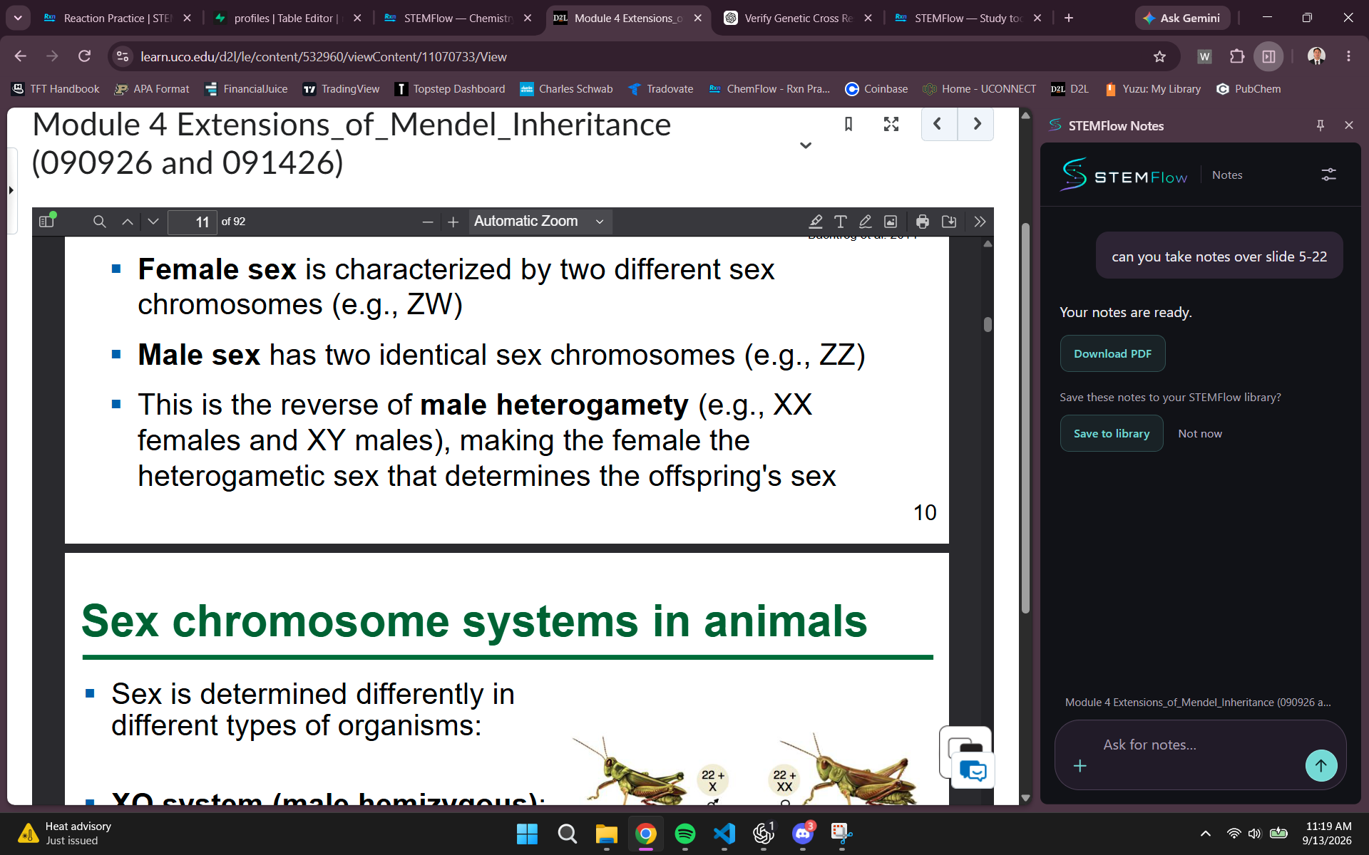This screenshot has width=1369, height=855.
Task: Pin the STEMFlow Notes side panel
Action: [1321, 125]
